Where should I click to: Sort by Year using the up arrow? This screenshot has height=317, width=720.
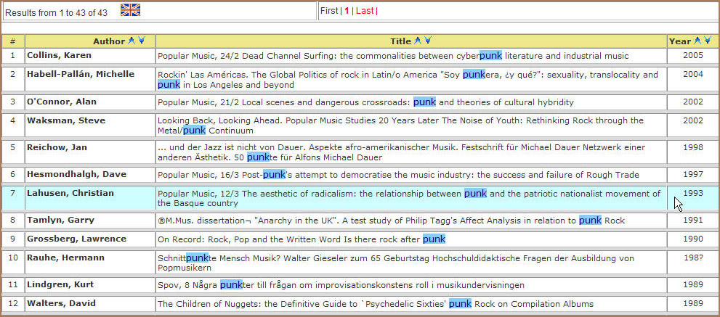pyautogui.click(x=697, y=41)
